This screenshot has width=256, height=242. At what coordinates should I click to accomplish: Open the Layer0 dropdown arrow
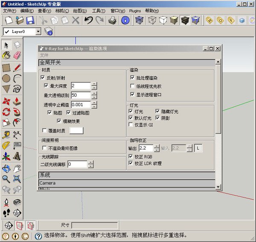pyautogui.click(x=38, y=31)
